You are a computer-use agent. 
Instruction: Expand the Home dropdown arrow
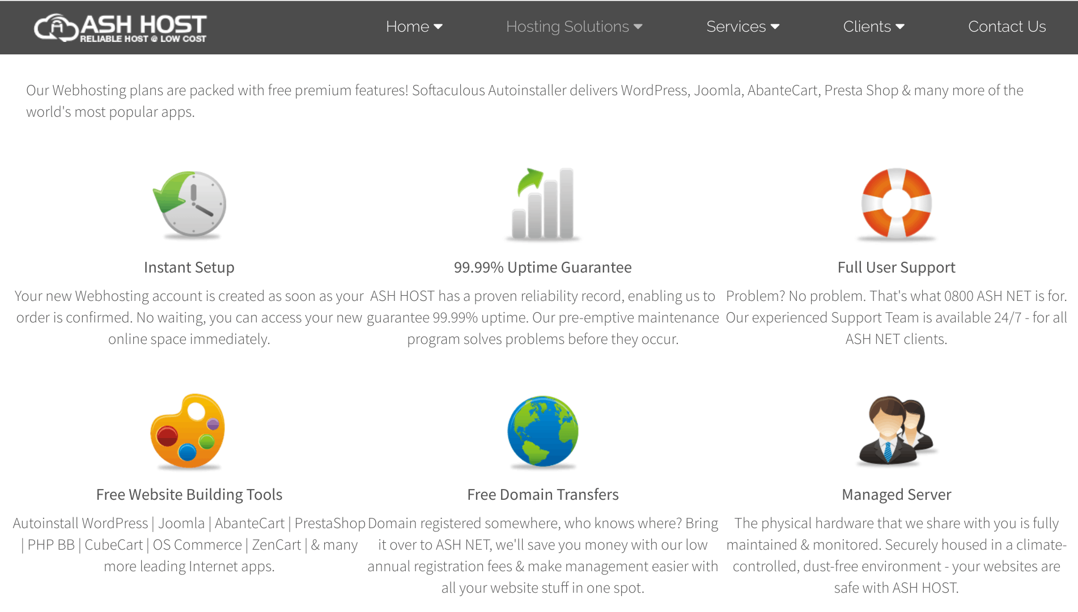click(x=438, y=27)
